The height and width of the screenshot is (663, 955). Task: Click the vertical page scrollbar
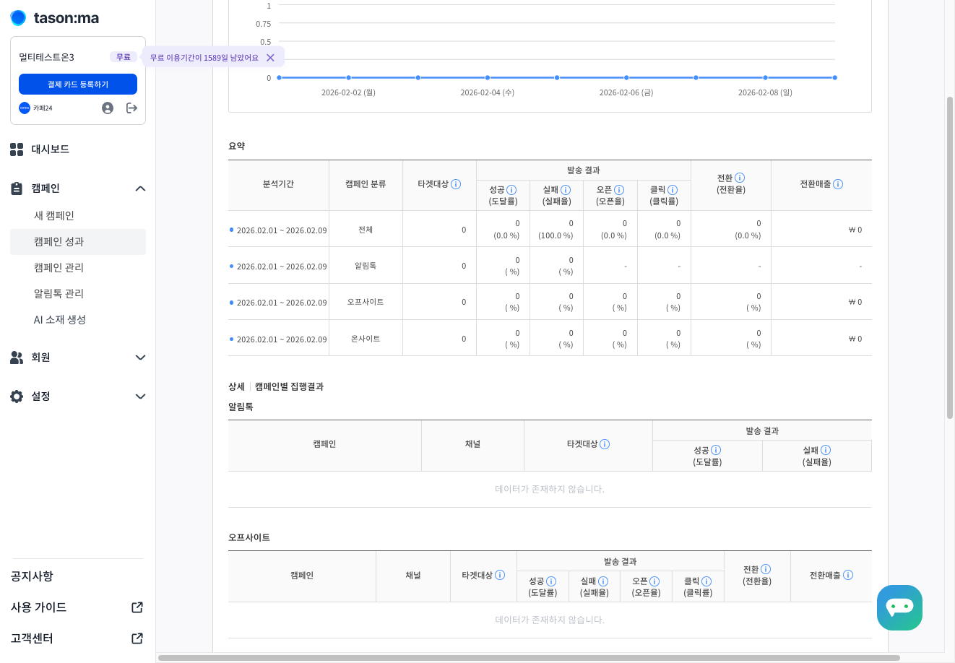950,257
